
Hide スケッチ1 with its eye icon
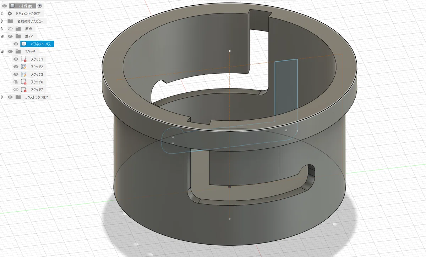(16, 59)
